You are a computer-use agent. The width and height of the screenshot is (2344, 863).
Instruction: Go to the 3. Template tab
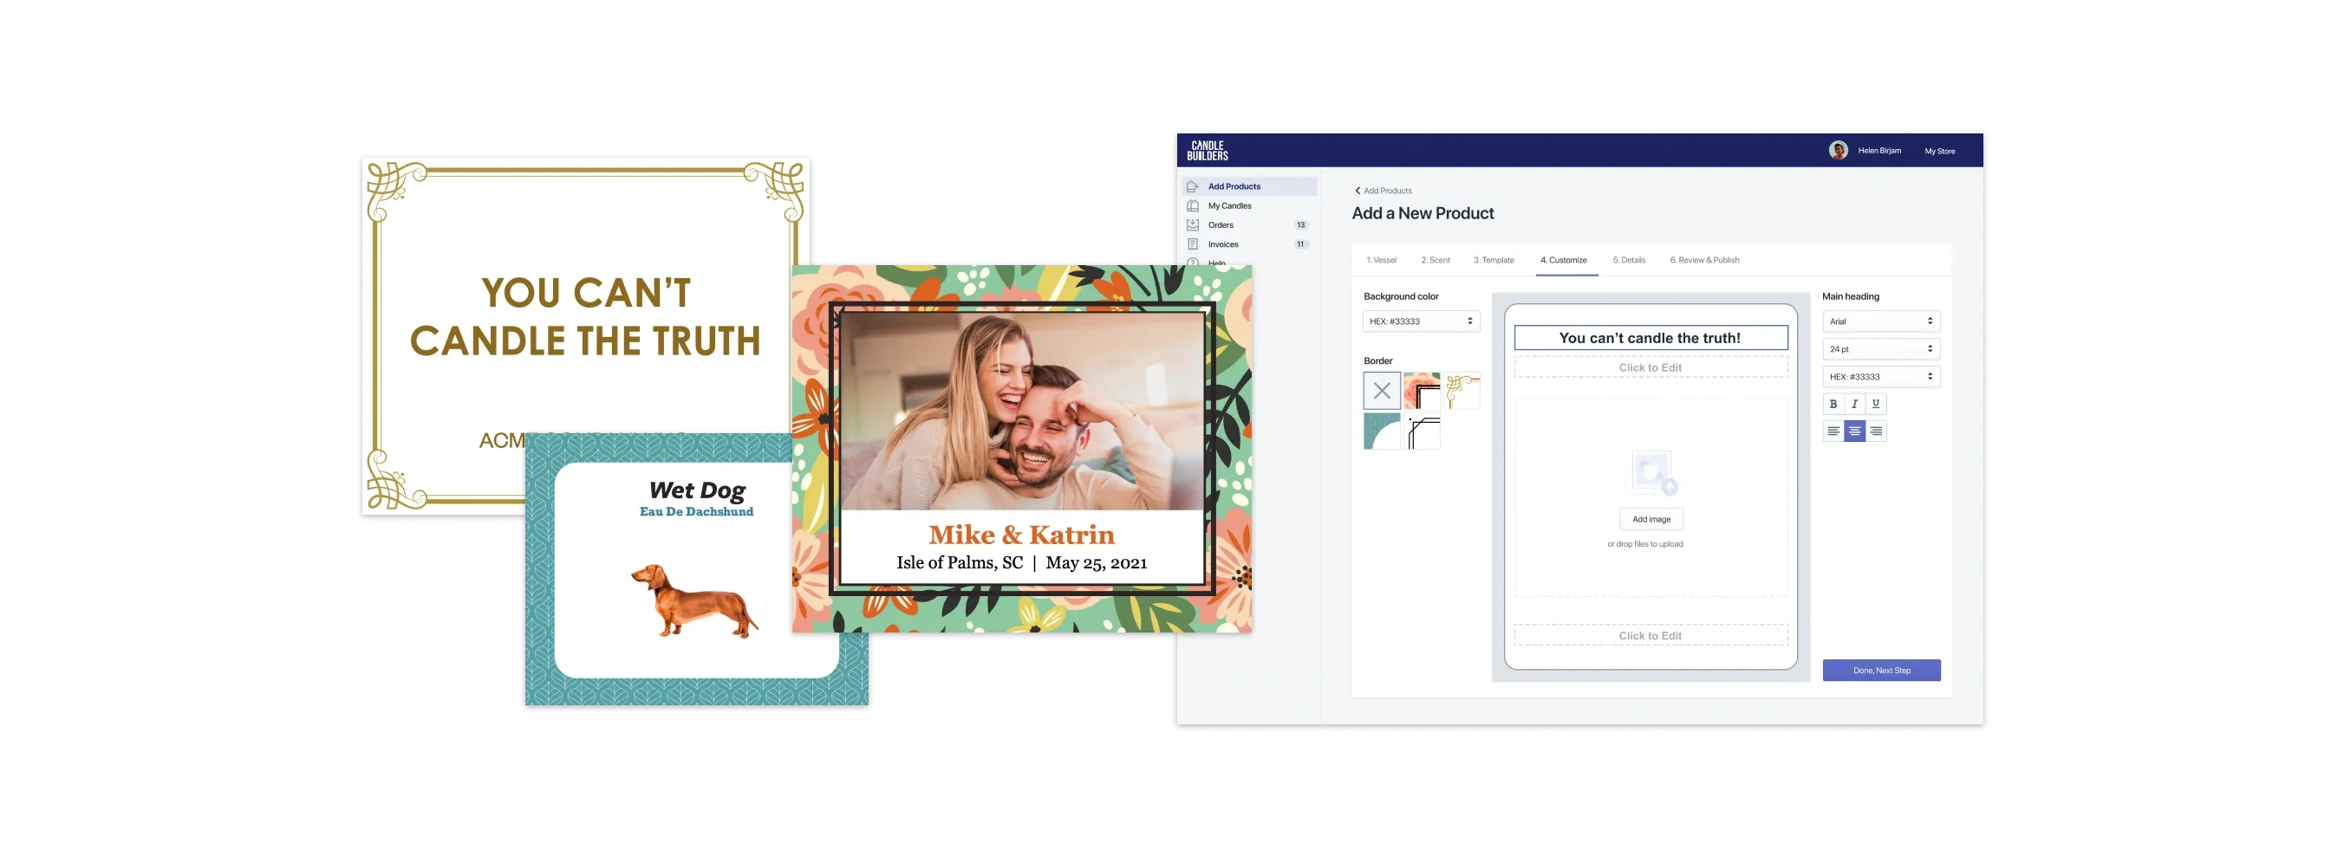point(1494,260)
